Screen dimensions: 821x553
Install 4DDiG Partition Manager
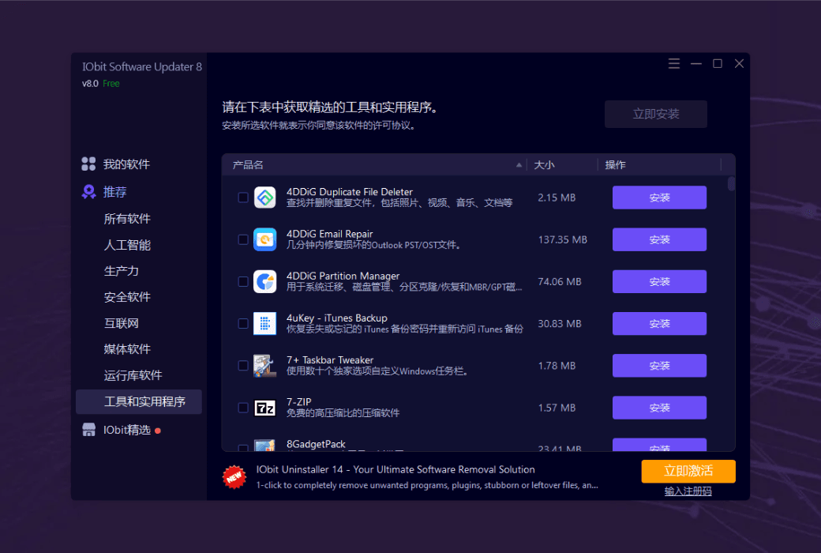pos(659,281)
